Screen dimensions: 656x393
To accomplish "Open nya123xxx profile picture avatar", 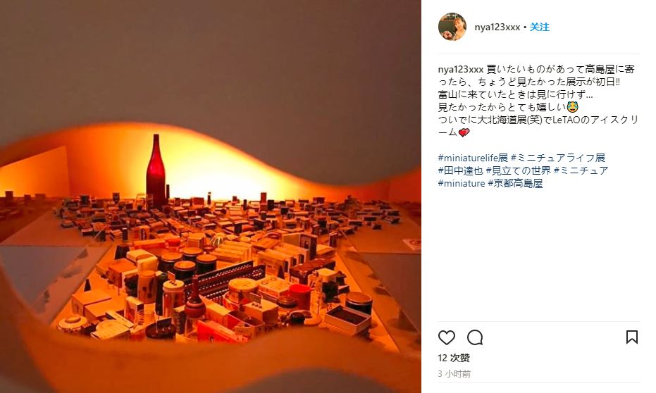I will click(x=452, y=27).
